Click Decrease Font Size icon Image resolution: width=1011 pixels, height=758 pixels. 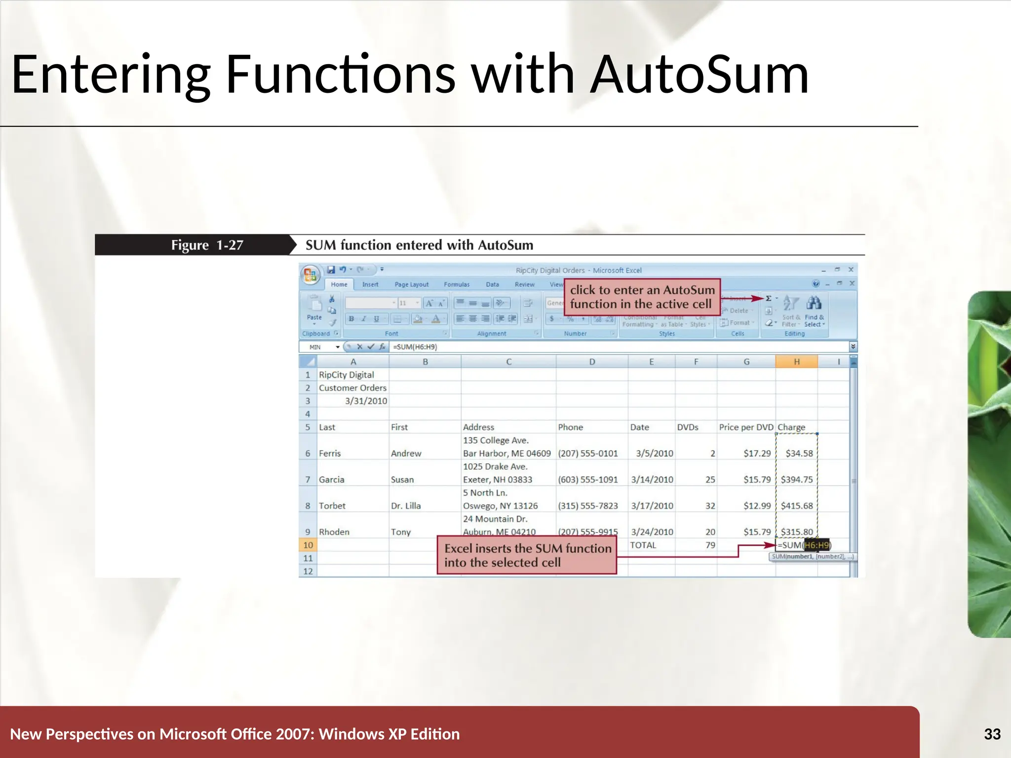(441, 303)
